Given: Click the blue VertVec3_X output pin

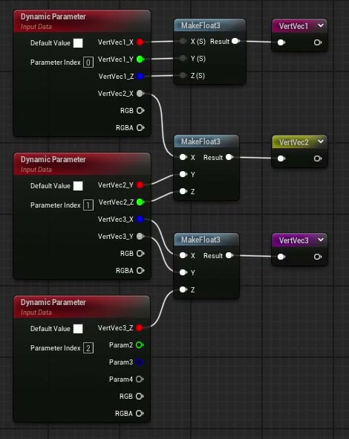Looking at the screenshot, I should pyautogui.click(x=140, y=219).
